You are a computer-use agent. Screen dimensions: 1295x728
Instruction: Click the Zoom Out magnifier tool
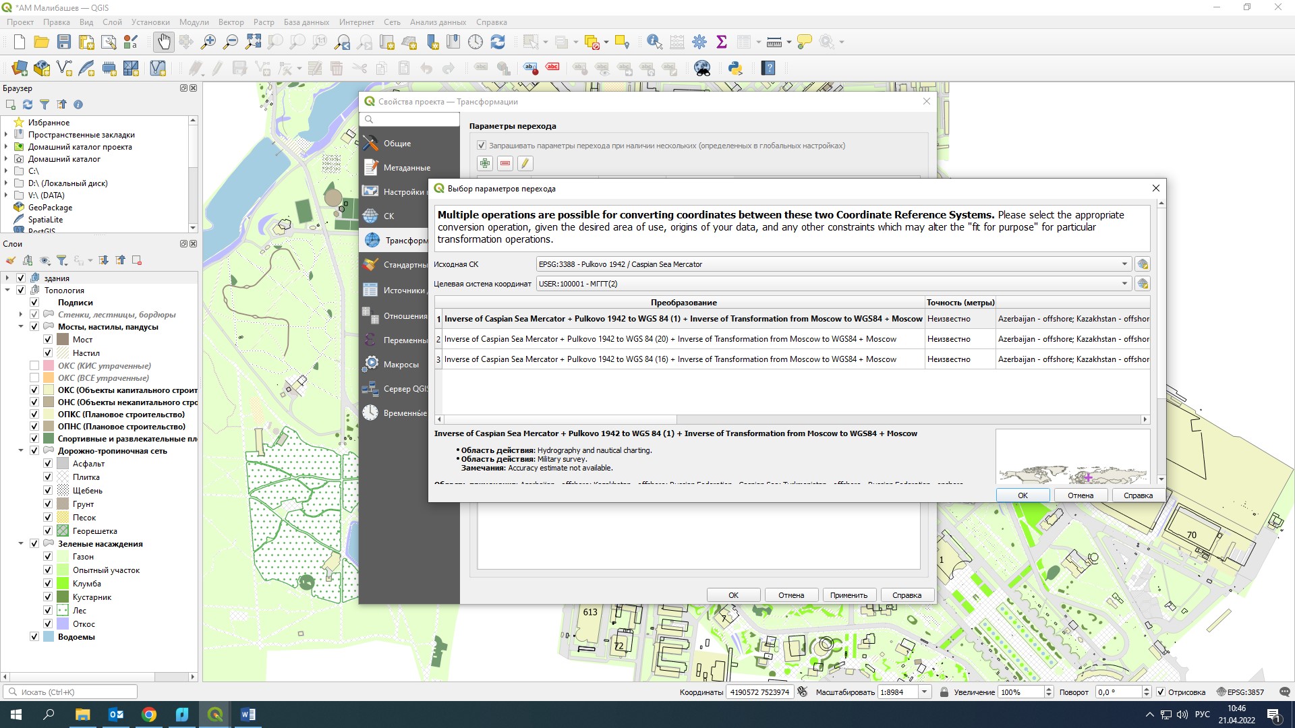pyautogui.click(x=231, y=42)
